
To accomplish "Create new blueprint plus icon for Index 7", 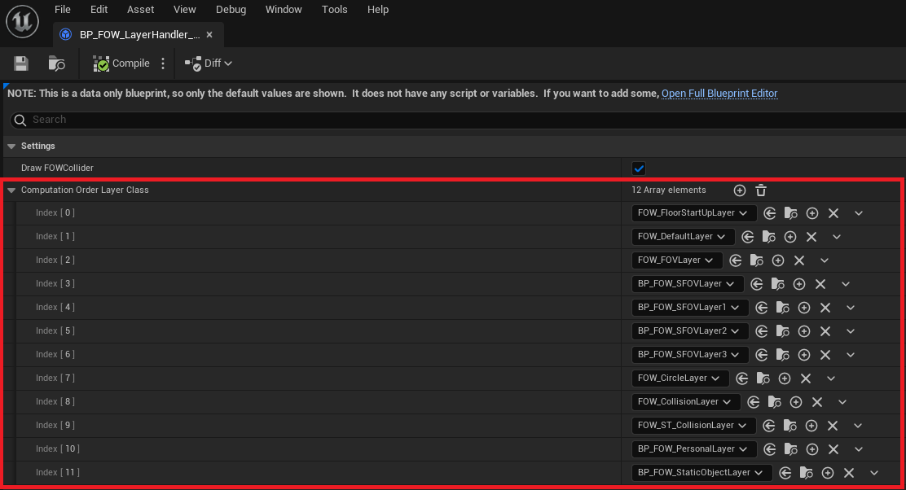I will click(784, 379).
